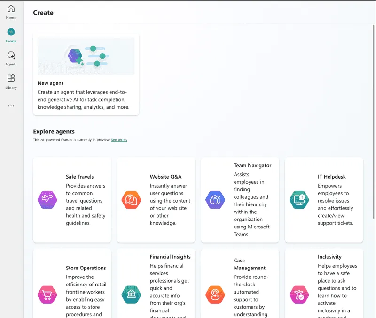Open the See terms link
The height and width of the screenshot is (318, 376).
click(119, 139)
